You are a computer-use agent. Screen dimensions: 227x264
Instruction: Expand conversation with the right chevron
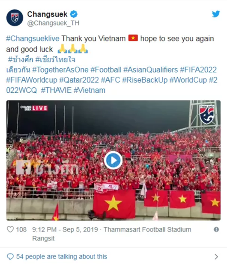(x=216, y=257)
